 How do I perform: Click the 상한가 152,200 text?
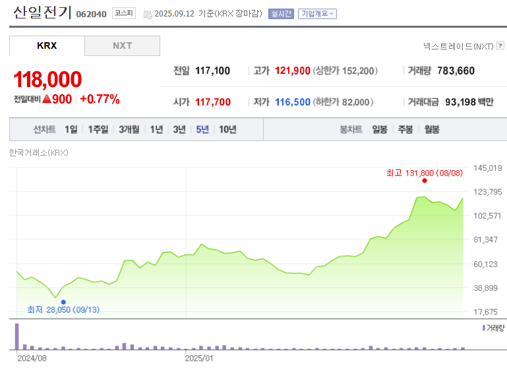(345, 71)
